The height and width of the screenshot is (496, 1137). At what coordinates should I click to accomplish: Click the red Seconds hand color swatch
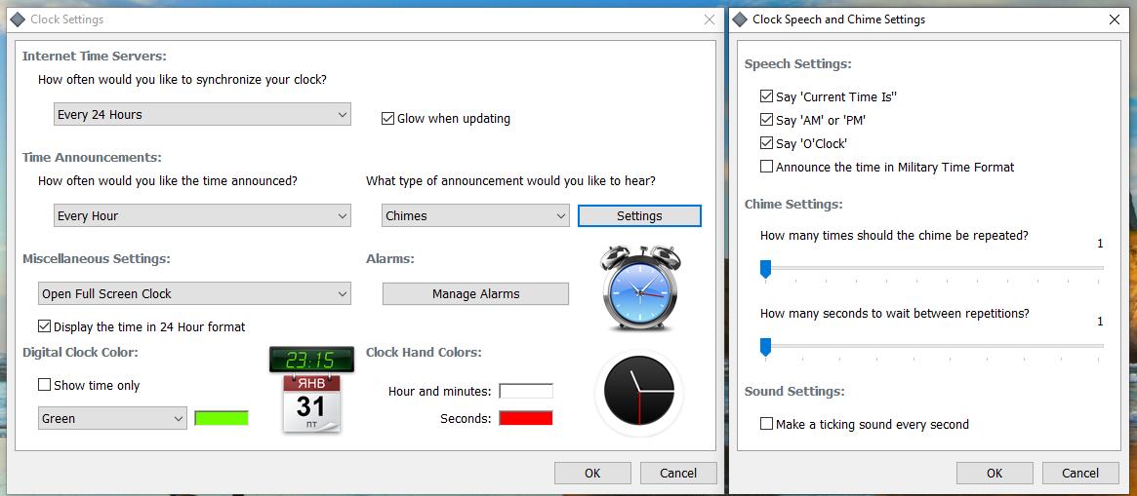tap(525, 418)
